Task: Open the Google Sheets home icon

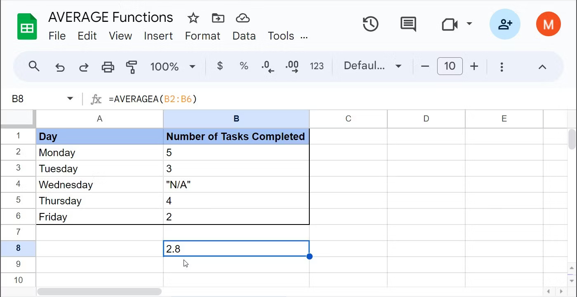Action: 27,26
